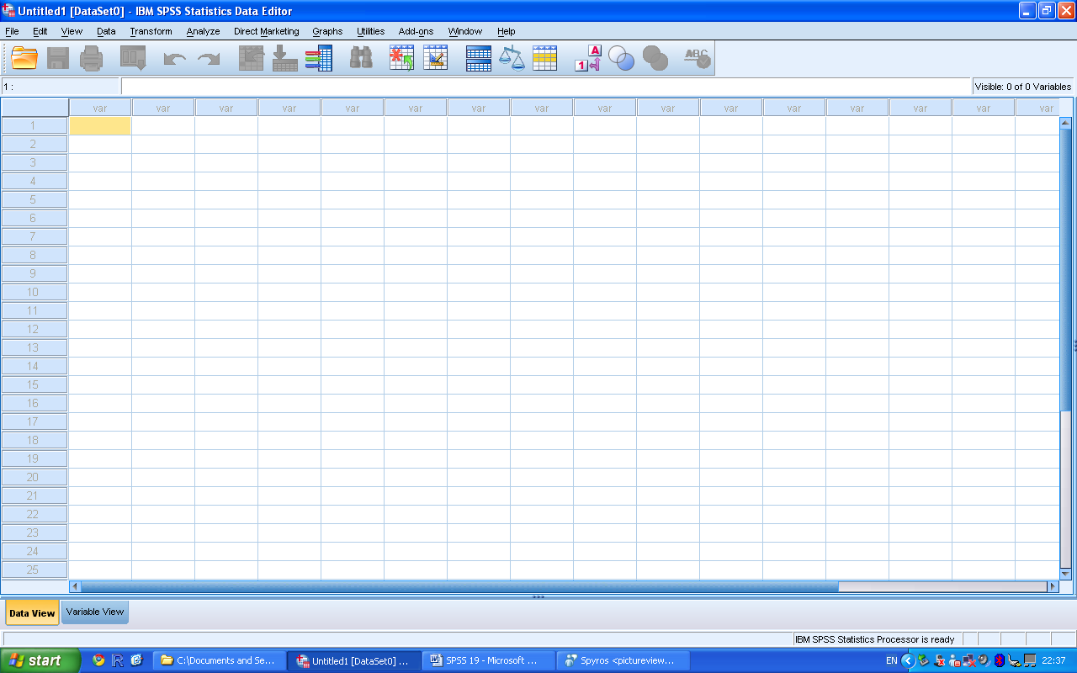This screenshot has height=673, width=1077.
Task: Click the cell value editor field
Action: point(545,87)
